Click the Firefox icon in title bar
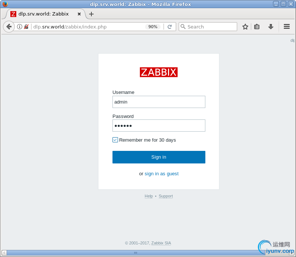 tap(5, 4)
